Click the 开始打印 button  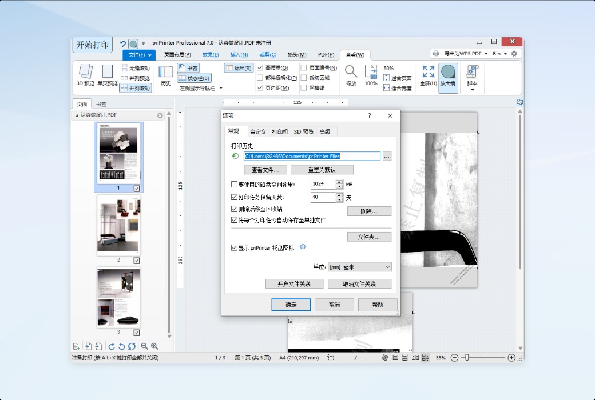pyautogui.click(x=93, y=45)
